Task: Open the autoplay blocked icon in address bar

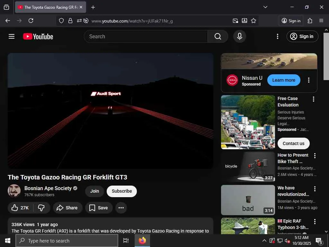Action: pos(86,21)
